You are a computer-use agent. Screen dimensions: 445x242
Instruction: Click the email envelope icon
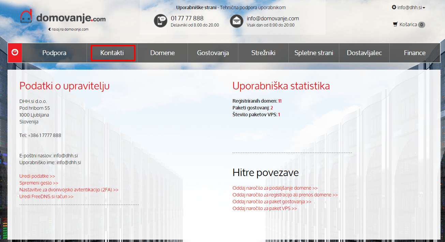pos(237,21)
